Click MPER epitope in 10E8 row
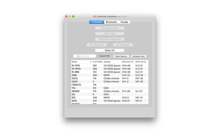The width and height of the screenshot is (216, 135). [107, 75]
